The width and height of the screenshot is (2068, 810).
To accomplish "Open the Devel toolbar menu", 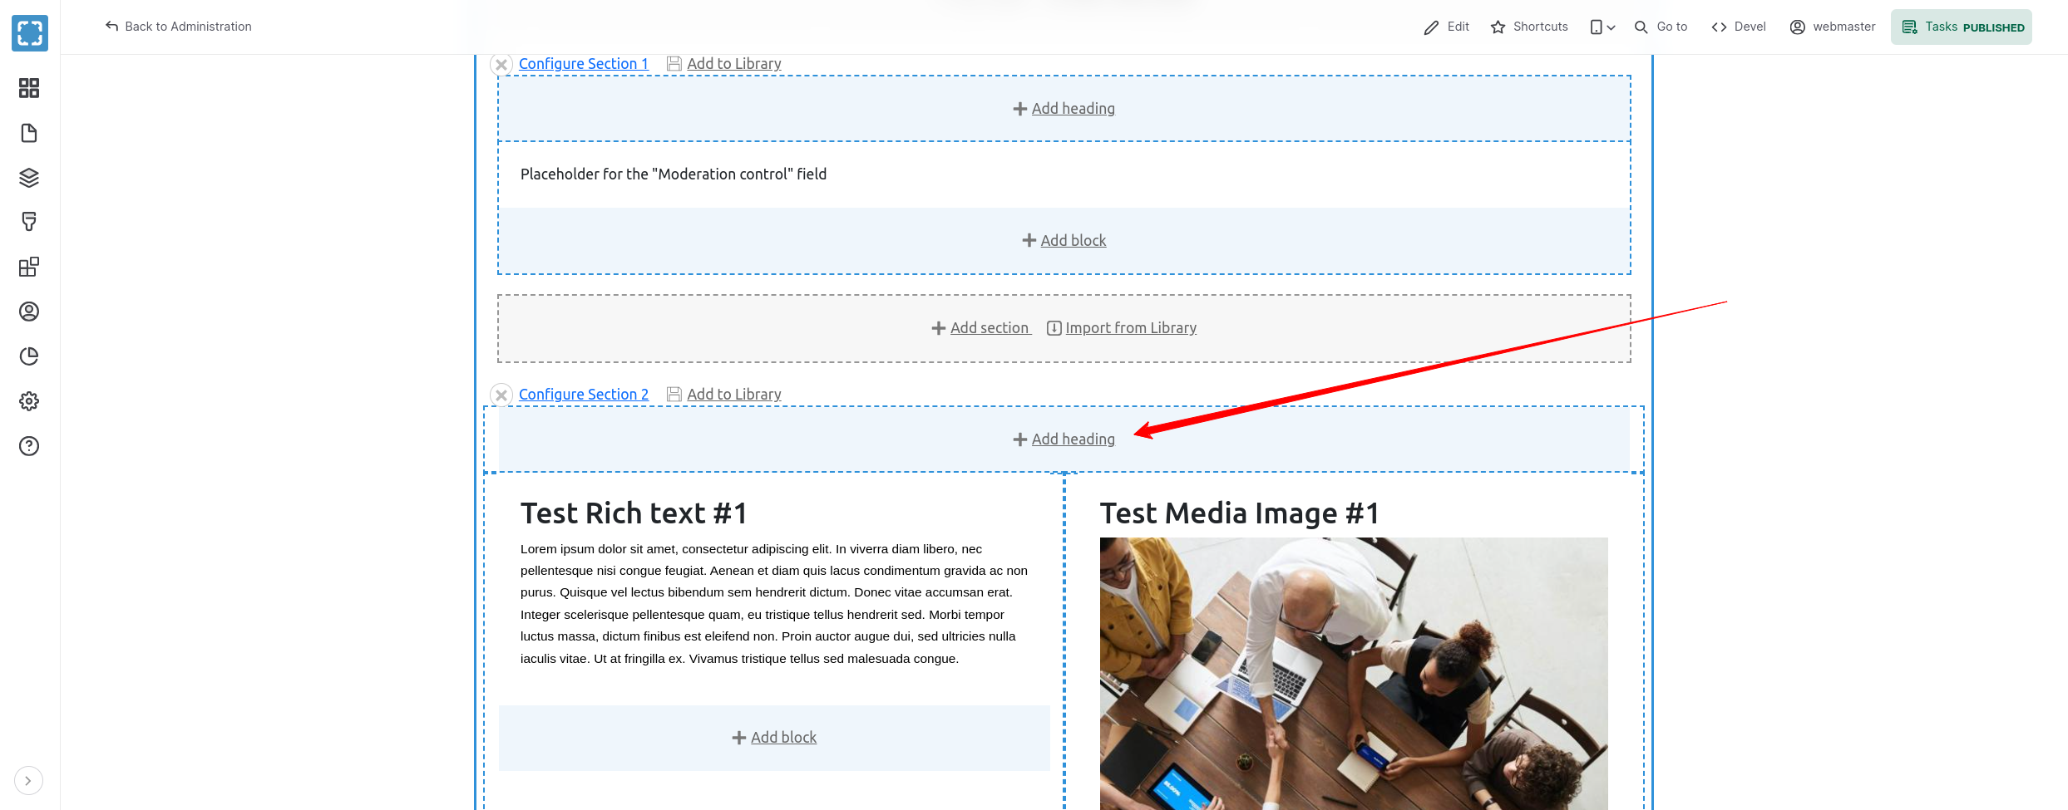I will point(1739,27).
